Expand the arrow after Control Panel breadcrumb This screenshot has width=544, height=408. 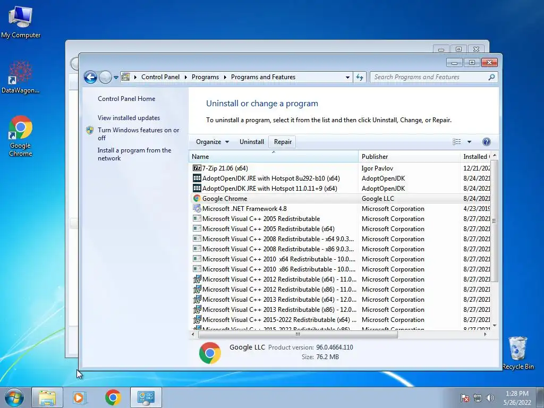tap(185, 77)
